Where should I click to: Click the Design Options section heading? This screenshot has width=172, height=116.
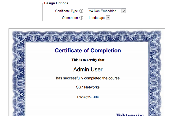click(x=56, y=3)
